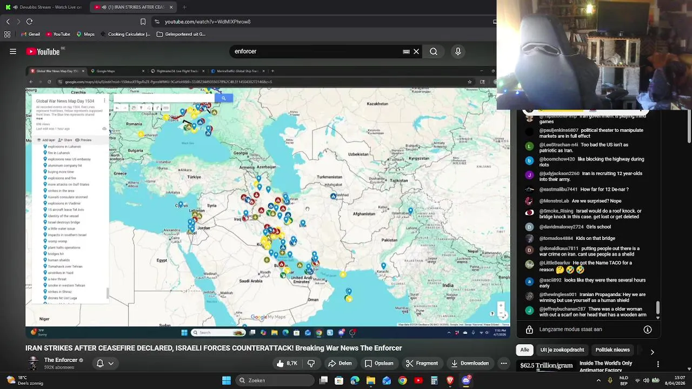Open the YouTube bookmark

tap(58, 34)
